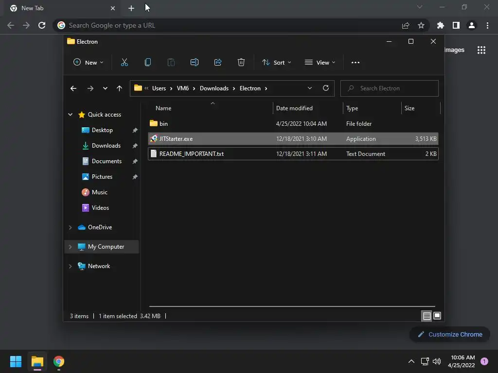498x373 pixels.
Task: Open the View dropdown
Action: tap(320, 63)
